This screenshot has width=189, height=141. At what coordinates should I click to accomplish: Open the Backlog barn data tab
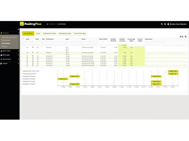click(65, 33)
